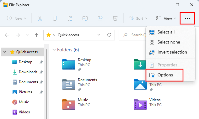
Task: Click the Search box
Action: pos(132,35)
